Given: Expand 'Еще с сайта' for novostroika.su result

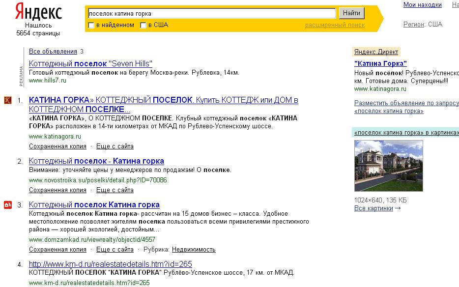Looking at the screenshot, I should pos(115,190).
